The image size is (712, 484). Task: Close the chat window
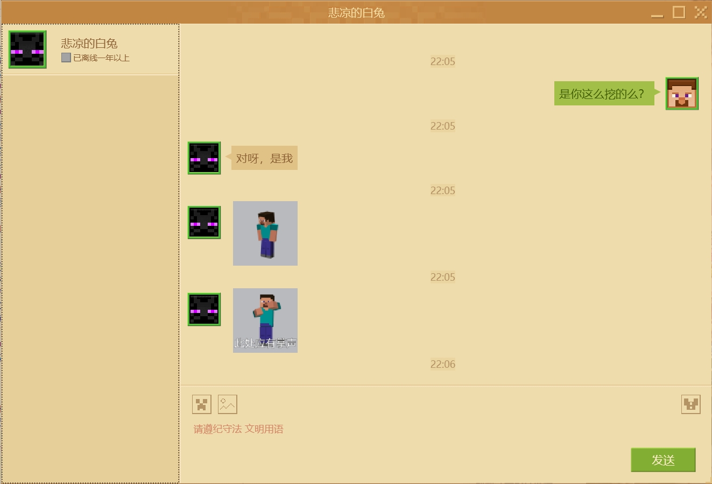[700, 12]
